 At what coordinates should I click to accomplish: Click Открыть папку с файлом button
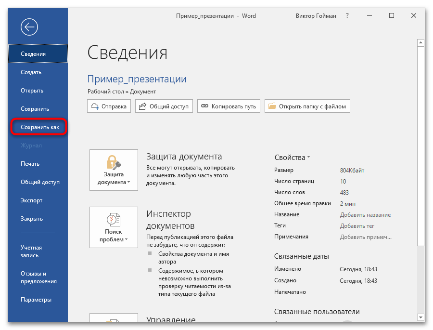pyautogui.click(x=307, y=106)
